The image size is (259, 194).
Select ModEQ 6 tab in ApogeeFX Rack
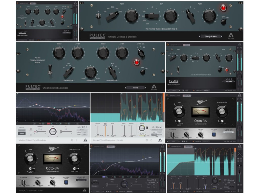pyautogui.click(x=111, y=147)
